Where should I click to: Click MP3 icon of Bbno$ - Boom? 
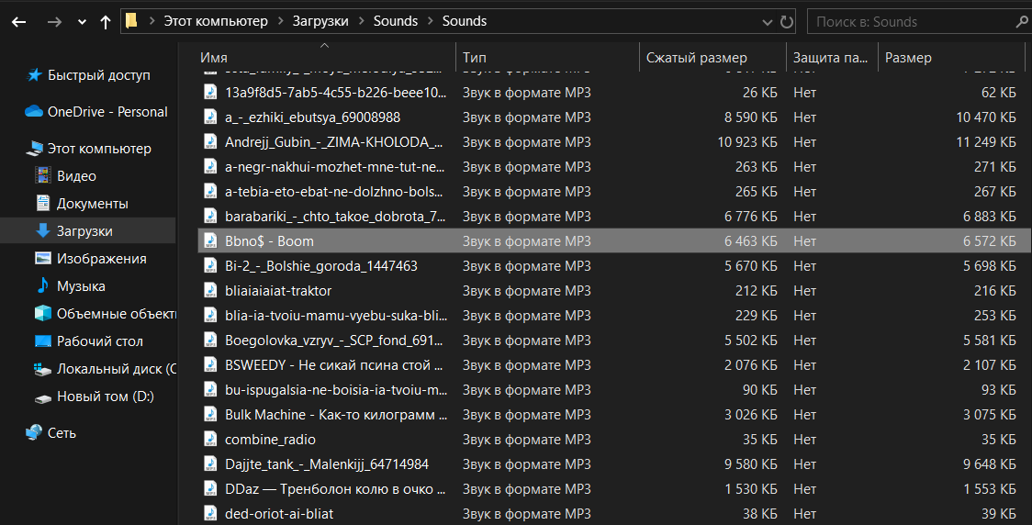210,241
